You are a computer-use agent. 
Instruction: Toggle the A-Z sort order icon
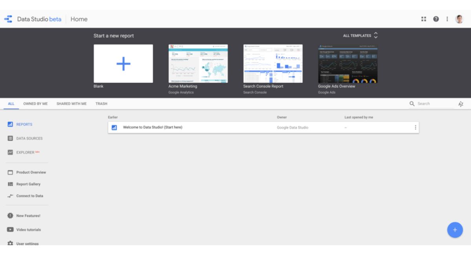pos(461,104)
